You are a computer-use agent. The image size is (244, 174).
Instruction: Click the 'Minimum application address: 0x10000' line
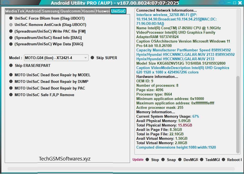pyautogui.click(x=170, y=99)
